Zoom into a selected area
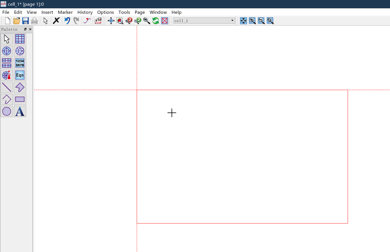Viewport: 390px width, 252px height. tap(120, 21)
